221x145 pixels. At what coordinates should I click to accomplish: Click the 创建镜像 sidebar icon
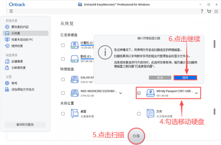click(7, 61)
